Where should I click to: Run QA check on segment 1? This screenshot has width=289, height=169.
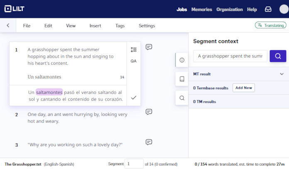(134, 61)
